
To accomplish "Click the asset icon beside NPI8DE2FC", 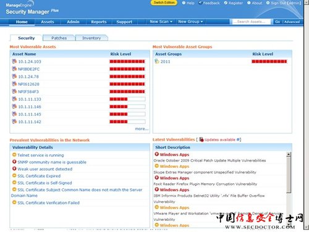I will [x=14, y=69].
